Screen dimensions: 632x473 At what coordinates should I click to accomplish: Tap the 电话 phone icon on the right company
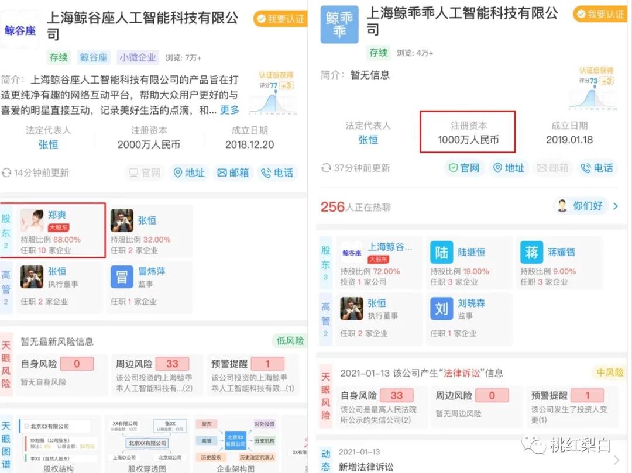[597, 168]
